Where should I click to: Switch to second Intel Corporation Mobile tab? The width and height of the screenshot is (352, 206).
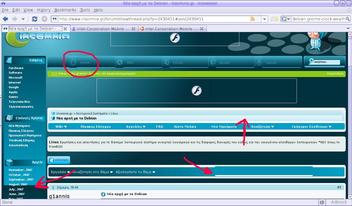(104, 29)
